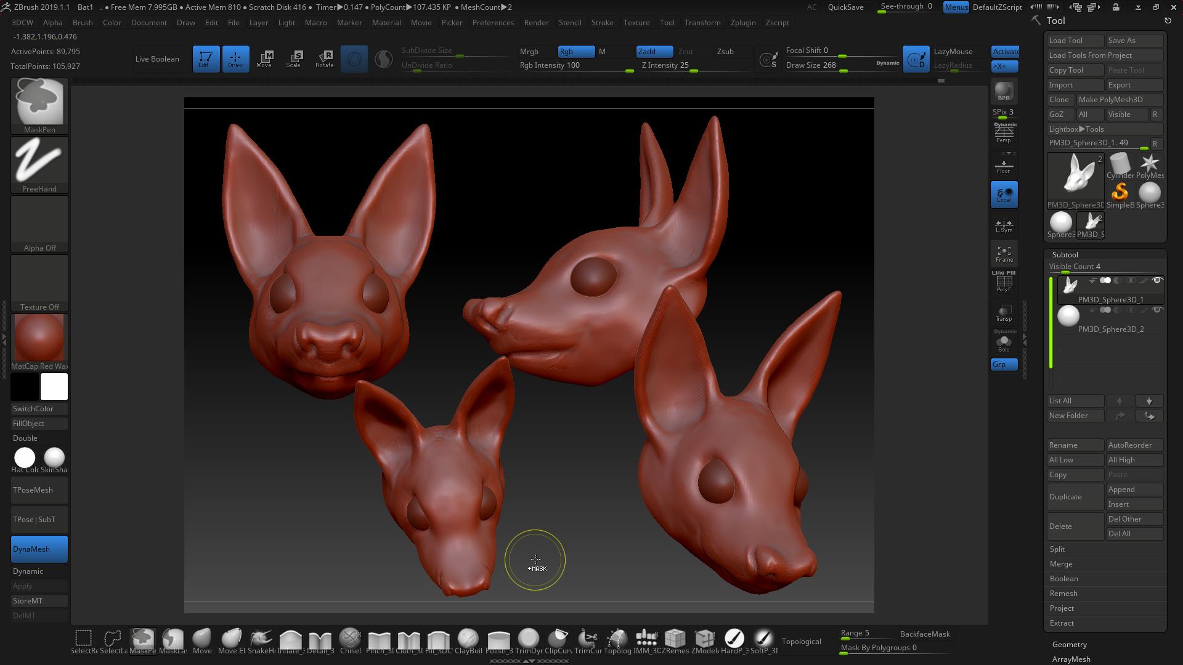Toggle PM3D_Sphere3D_1 subtool eye visibility
Screen dimensions: 1183x665
[1157, 281]
